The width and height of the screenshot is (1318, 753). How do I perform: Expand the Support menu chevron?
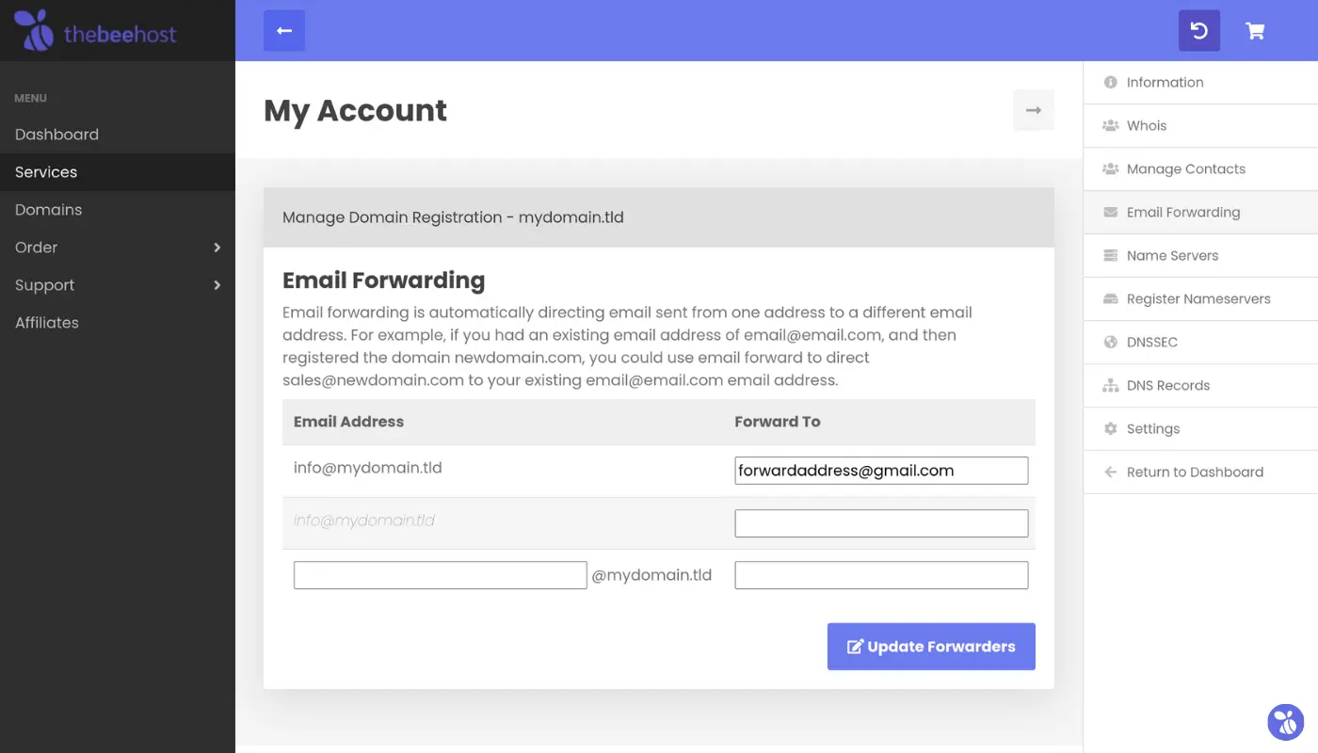[x=217, y=285]
